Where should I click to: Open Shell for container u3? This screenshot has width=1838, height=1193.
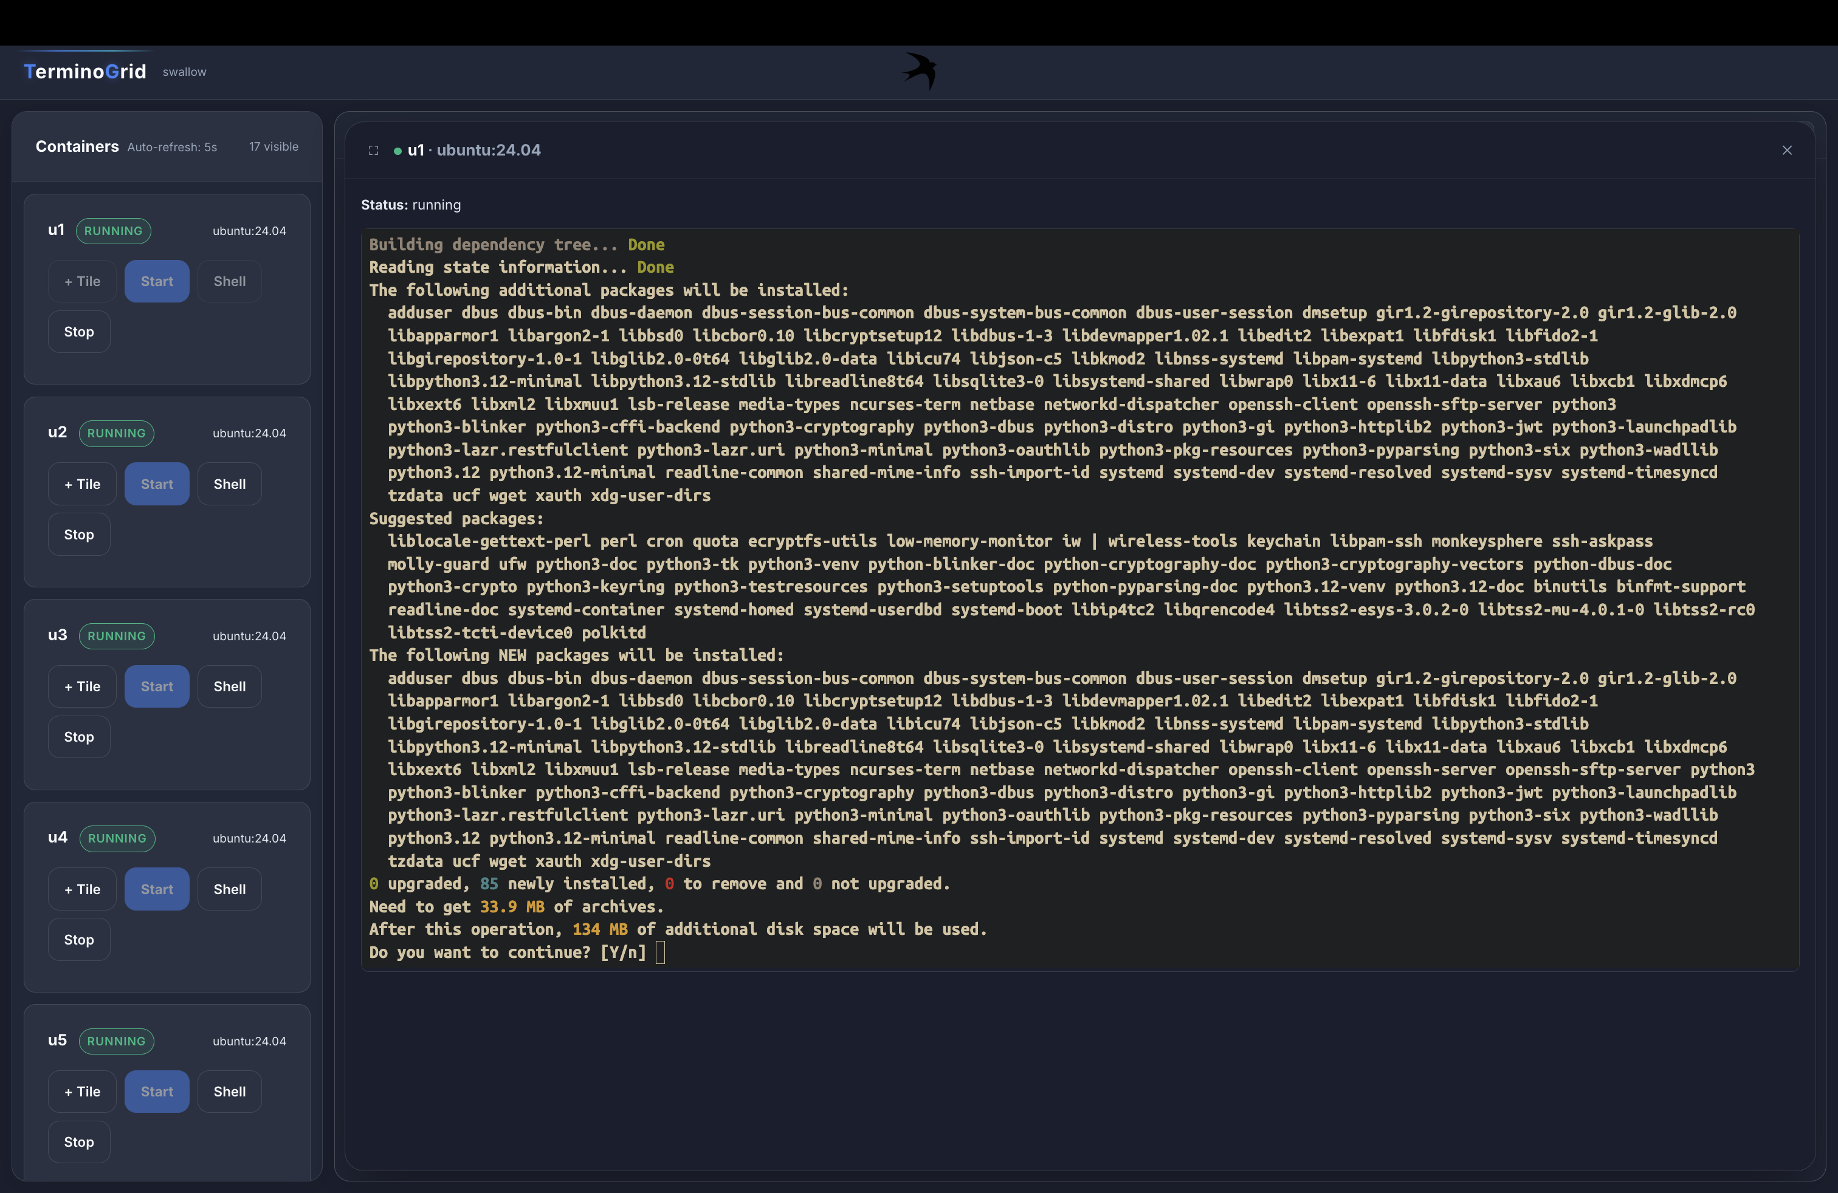(229, 687)
